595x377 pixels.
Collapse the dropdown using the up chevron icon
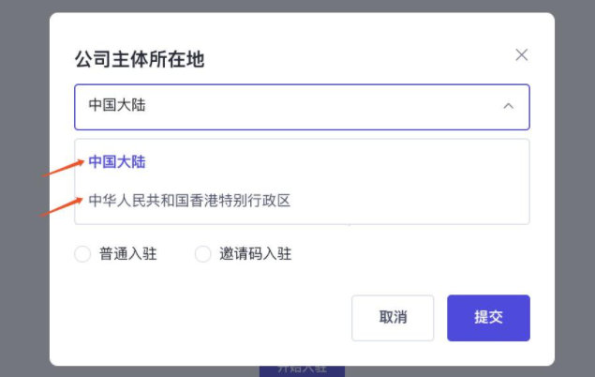tap(509, 106)
